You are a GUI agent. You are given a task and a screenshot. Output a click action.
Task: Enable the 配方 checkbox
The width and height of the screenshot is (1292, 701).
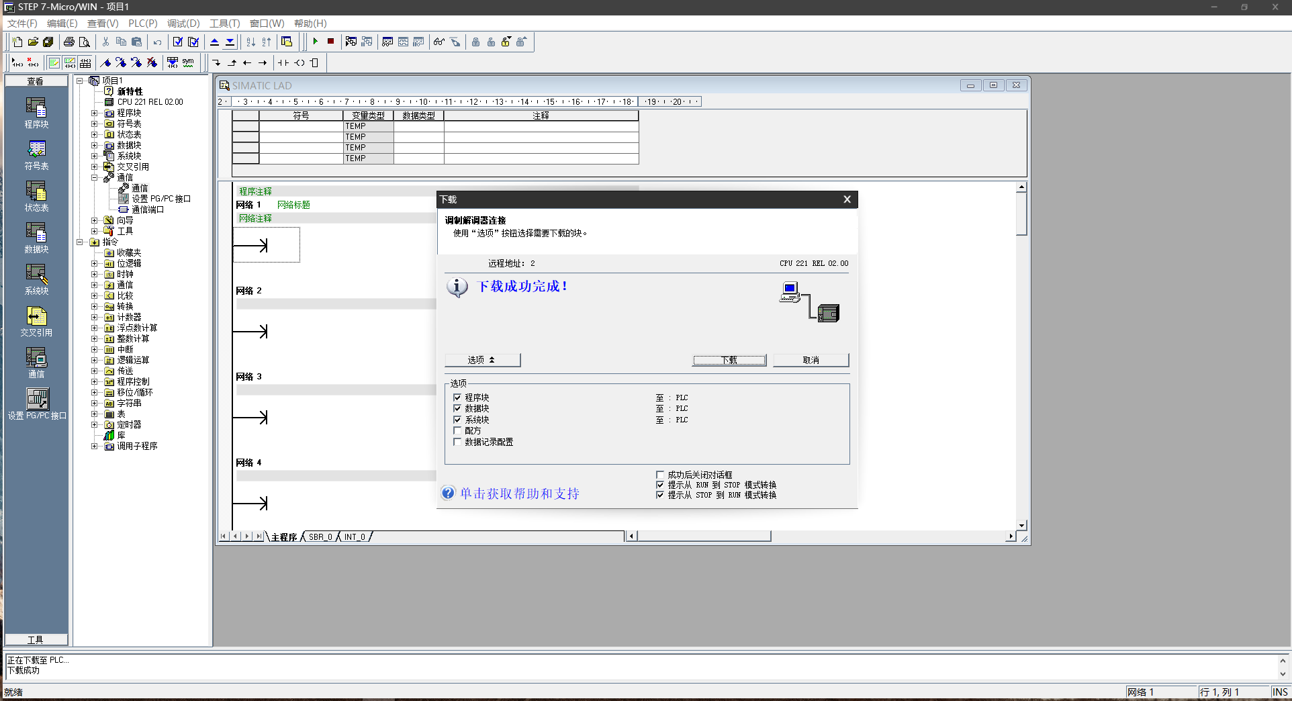coord(457,431)
